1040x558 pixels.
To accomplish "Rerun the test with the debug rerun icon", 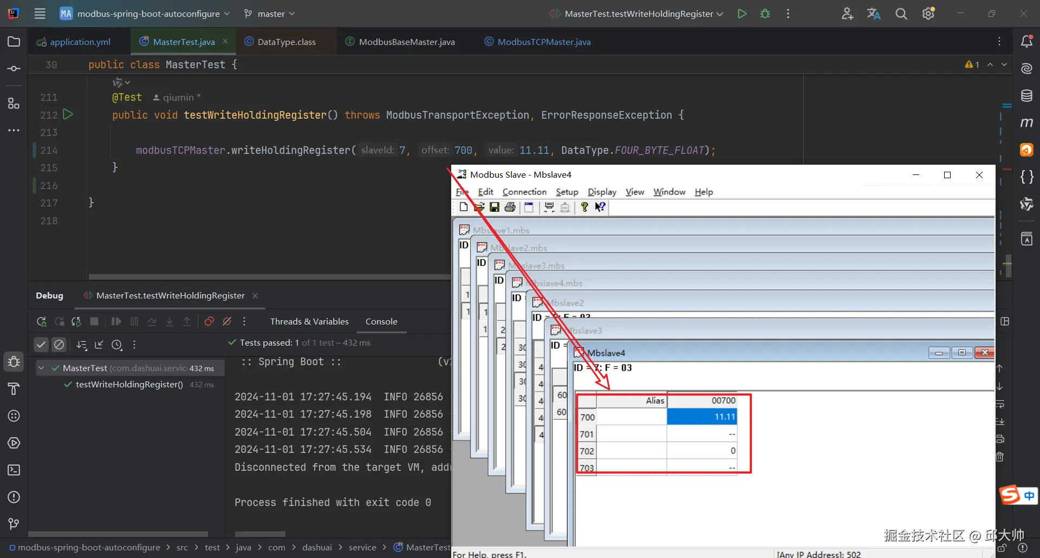I will coord(41,322).
